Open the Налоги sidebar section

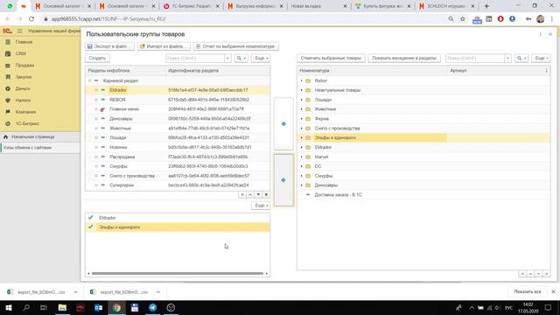point(23,101)
